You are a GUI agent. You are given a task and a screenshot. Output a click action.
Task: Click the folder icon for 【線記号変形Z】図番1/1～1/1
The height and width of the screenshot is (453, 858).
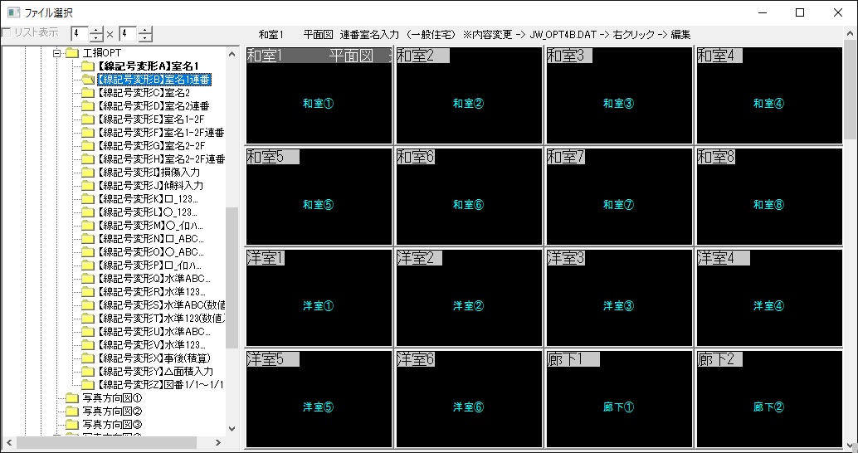87,385
